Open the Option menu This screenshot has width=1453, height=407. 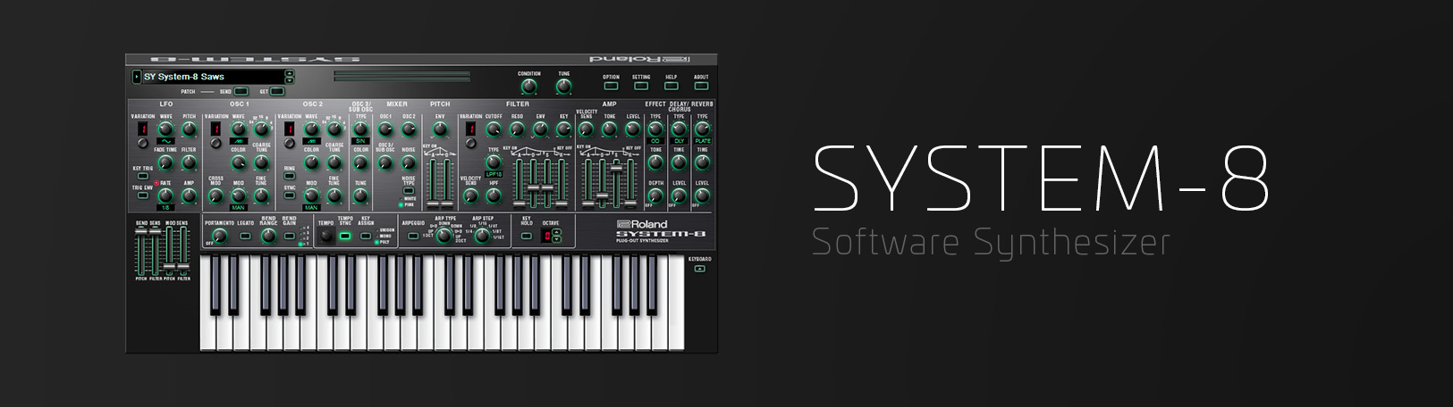coord(611,87)
